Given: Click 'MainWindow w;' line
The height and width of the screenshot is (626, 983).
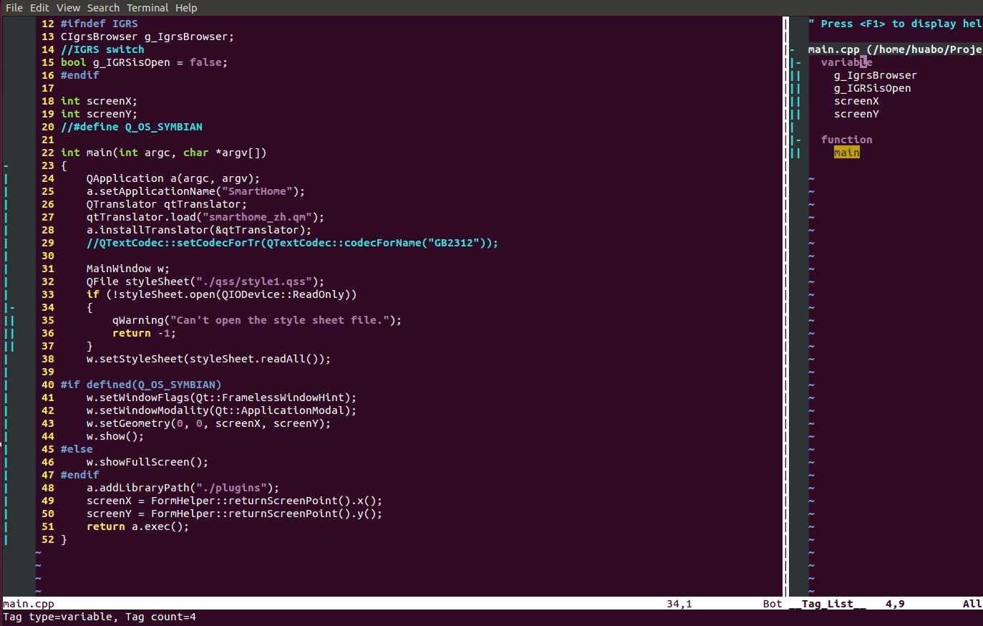Looking at the screenshot, I should click(128, 269).
